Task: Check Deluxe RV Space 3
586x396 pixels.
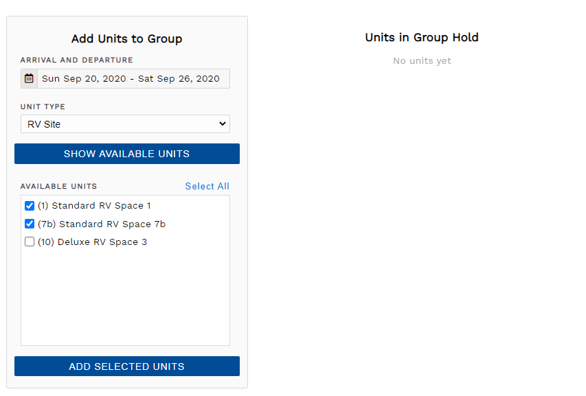Action: (29, 242)
